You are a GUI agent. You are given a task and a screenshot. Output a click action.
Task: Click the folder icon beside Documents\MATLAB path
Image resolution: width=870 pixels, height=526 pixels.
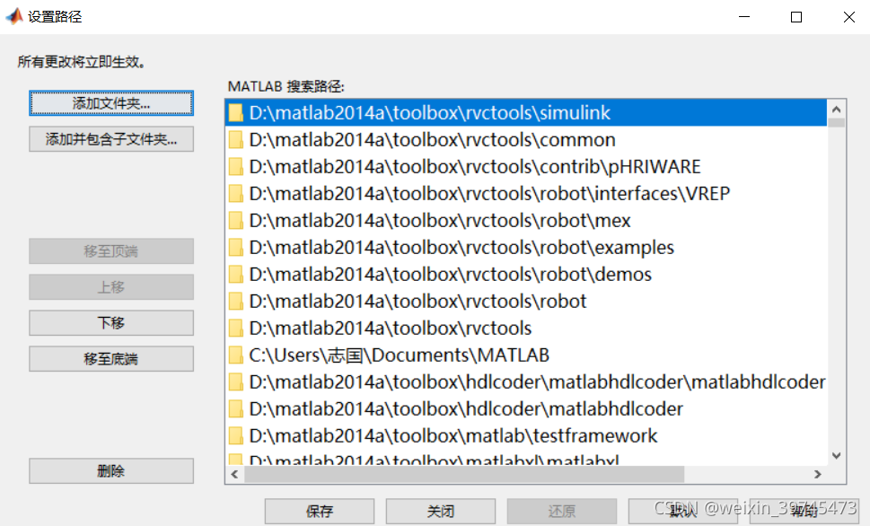click(235, 354)
